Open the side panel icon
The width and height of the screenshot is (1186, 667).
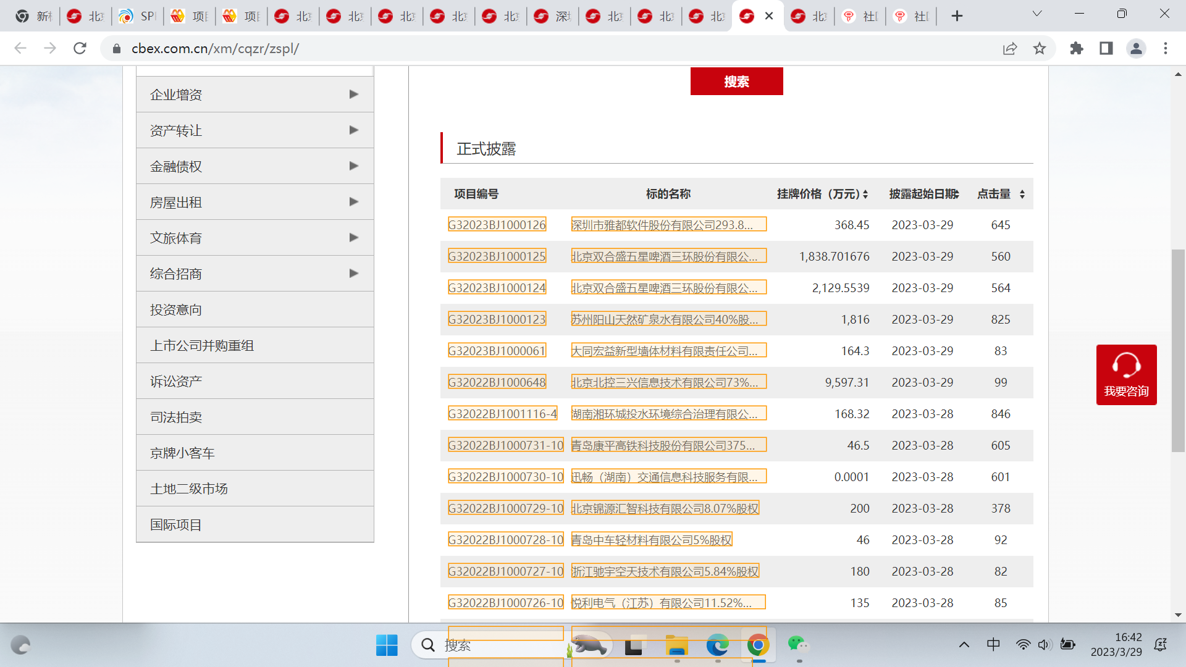pyautogui.click(x=1106, y=48)
